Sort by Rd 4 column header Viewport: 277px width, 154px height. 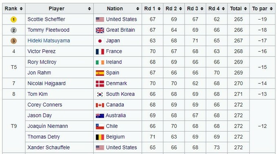pyautogui.click(x=217, y=9)
